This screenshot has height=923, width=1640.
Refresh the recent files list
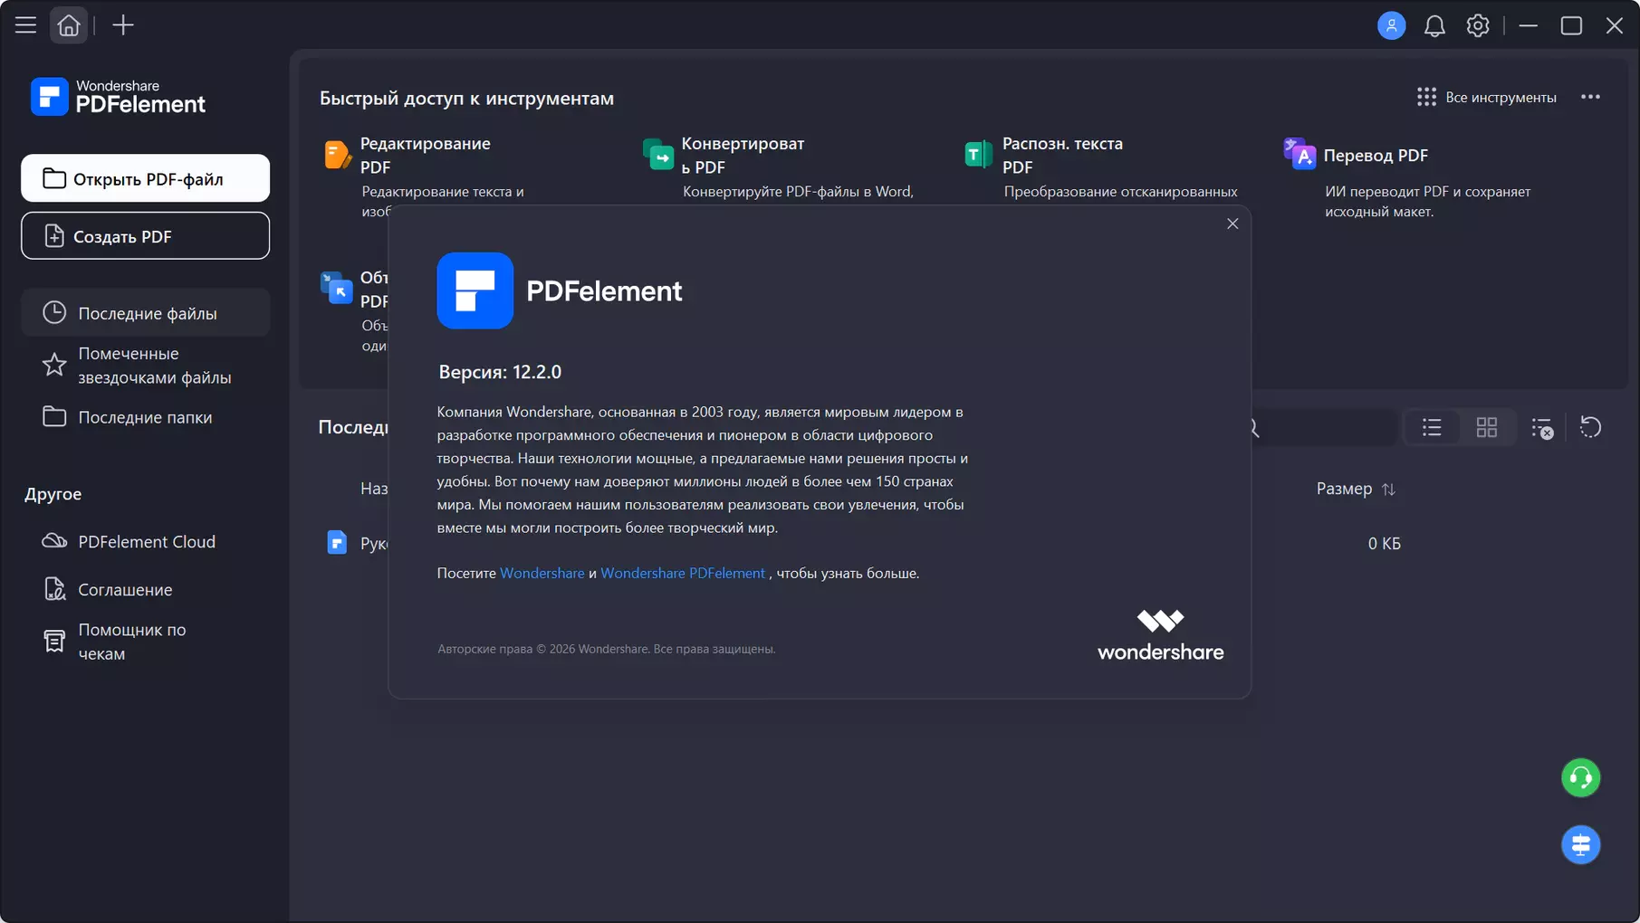pos(1590,427)
